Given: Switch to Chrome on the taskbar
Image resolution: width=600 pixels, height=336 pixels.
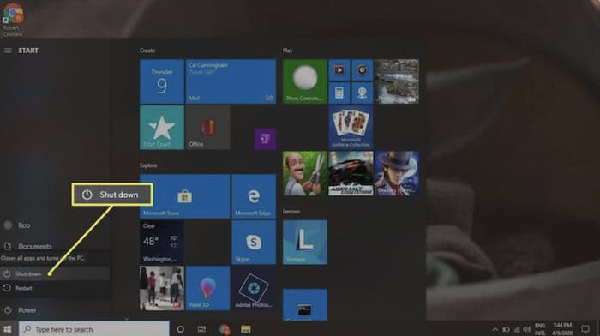Looking at the screenshot, I should [225, 329].
